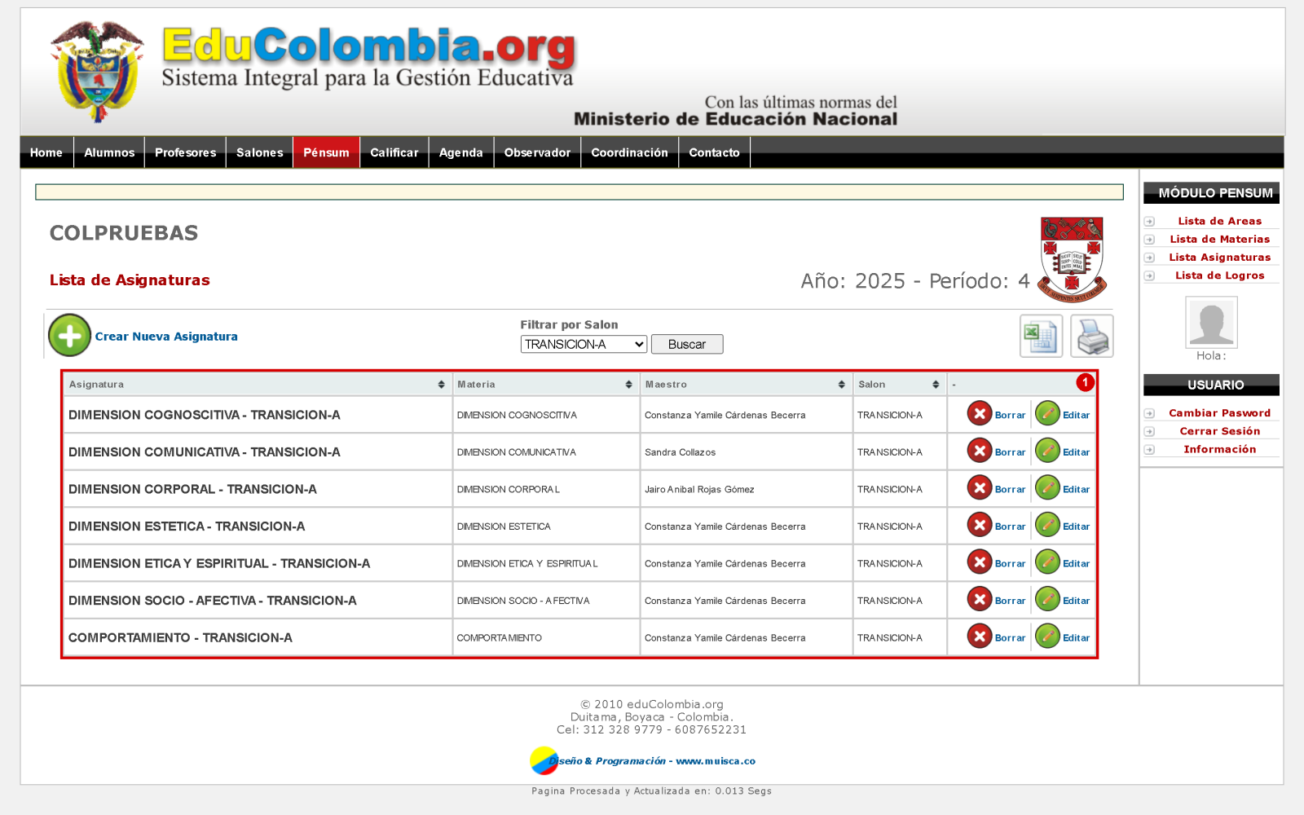Click red Borrar icon for DIMENSION CORPORAL row
Image resolution: width=1304 pixels, height=815 pixels.
980,488
